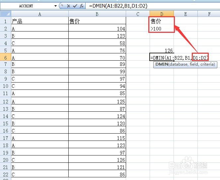Select column F header
The width and height of the screenshot is (220, 180).
click(x=209, y=14)
